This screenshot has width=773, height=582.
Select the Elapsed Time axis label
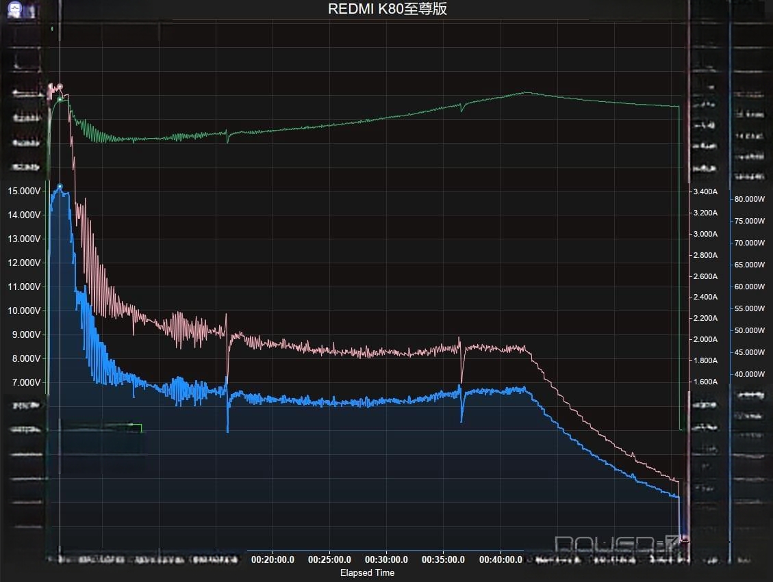[x=367, y=572]
